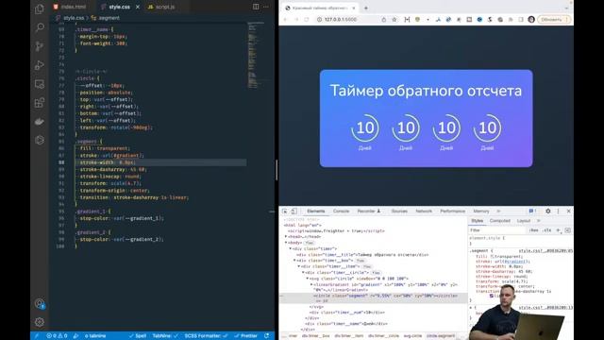Open DevTools settings gear
Screen dimensions: 604x340
tap(547, 212)
